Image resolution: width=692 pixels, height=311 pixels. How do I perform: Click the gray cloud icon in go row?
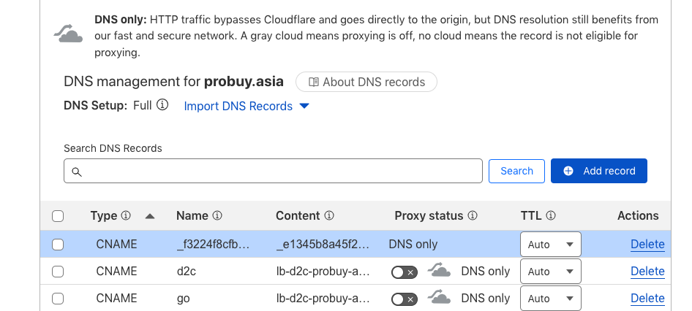tap(439, 297)
